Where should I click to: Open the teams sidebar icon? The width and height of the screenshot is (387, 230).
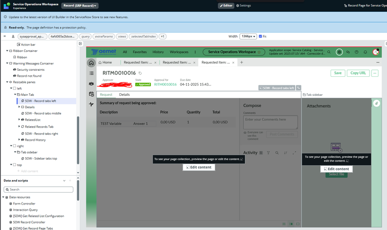(x=91, y=84)
